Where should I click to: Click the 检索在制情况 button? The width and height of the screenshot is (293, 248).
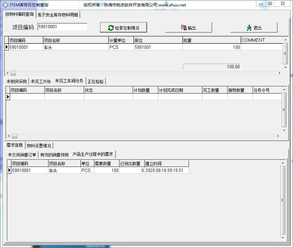tap(124, 28)
